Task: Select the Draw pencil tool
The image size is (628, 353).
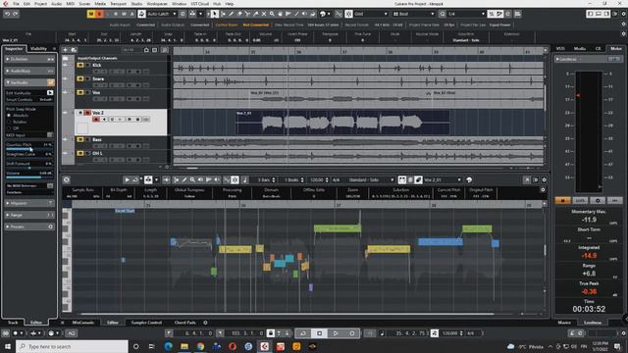Action: [232, 14]
